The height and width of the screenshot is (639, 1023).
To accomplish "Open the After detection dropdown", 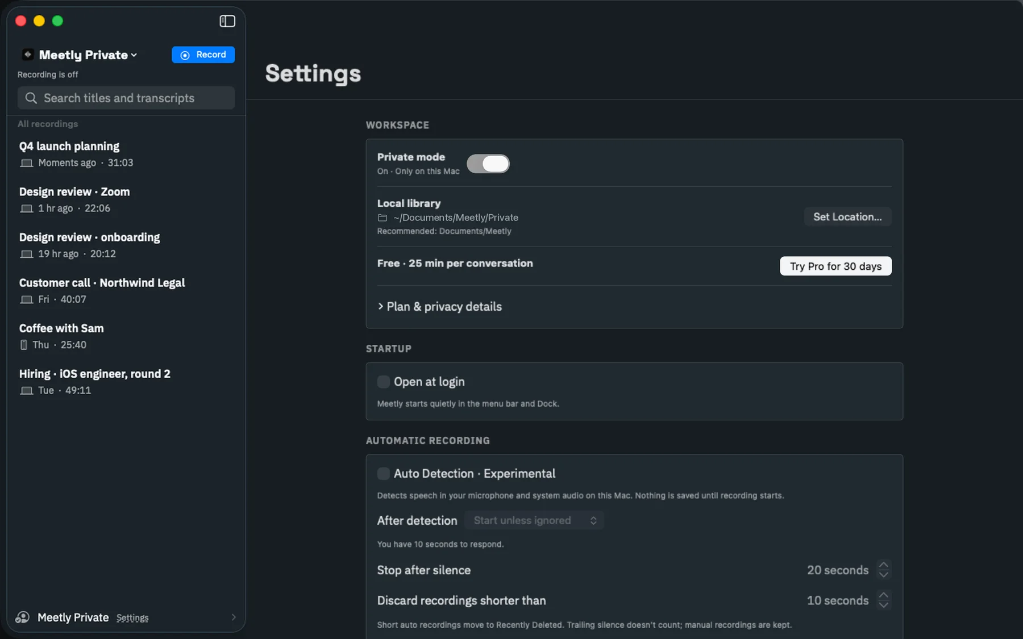I will coord(534,520).
